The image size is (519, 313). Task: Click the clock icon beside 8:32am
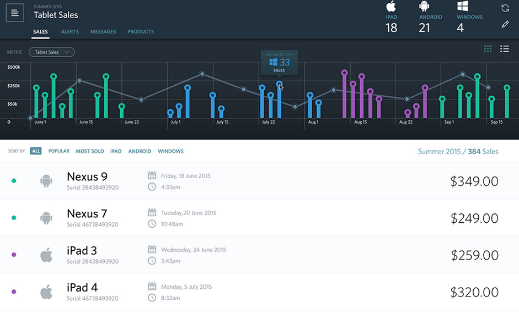[152, 298]
